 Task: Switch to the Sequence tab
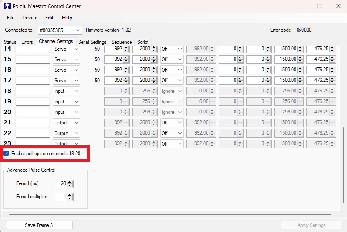coord(122,42)
